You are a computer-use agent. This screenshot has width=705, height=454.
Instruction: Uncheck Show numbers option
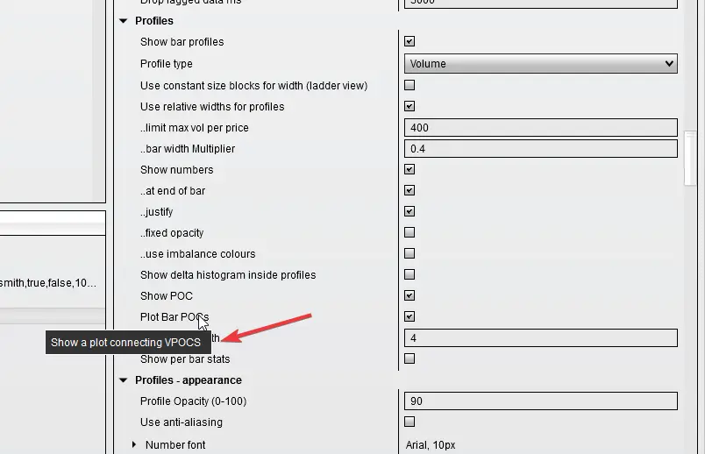409,170
